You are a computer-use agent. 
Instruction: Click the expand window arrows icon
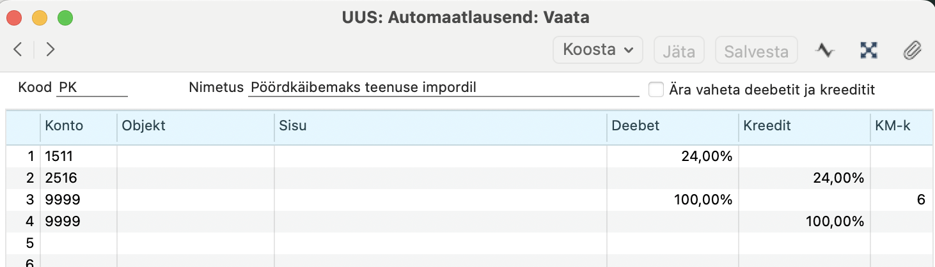(868, 50)
